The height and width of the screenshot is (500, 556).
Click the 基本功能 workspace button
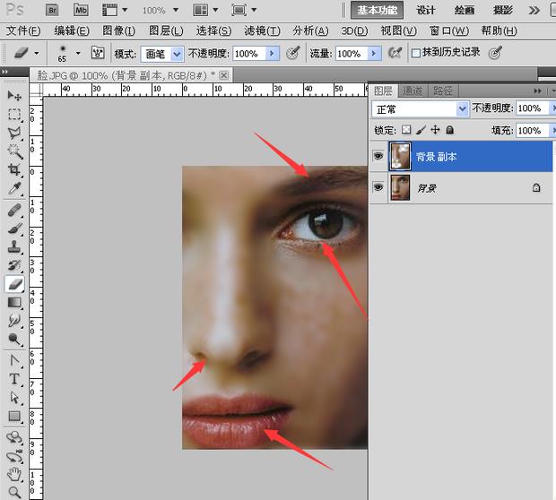[378, 10]
